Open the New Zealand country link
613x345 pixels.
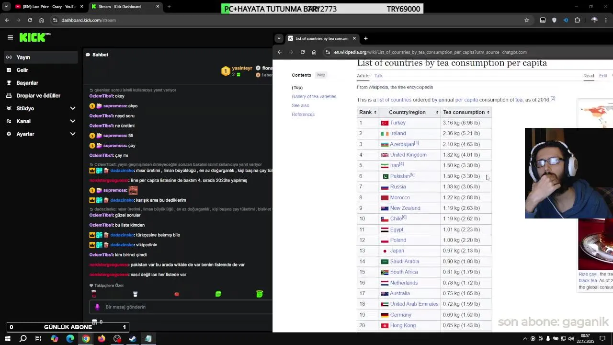coord(405,208)
